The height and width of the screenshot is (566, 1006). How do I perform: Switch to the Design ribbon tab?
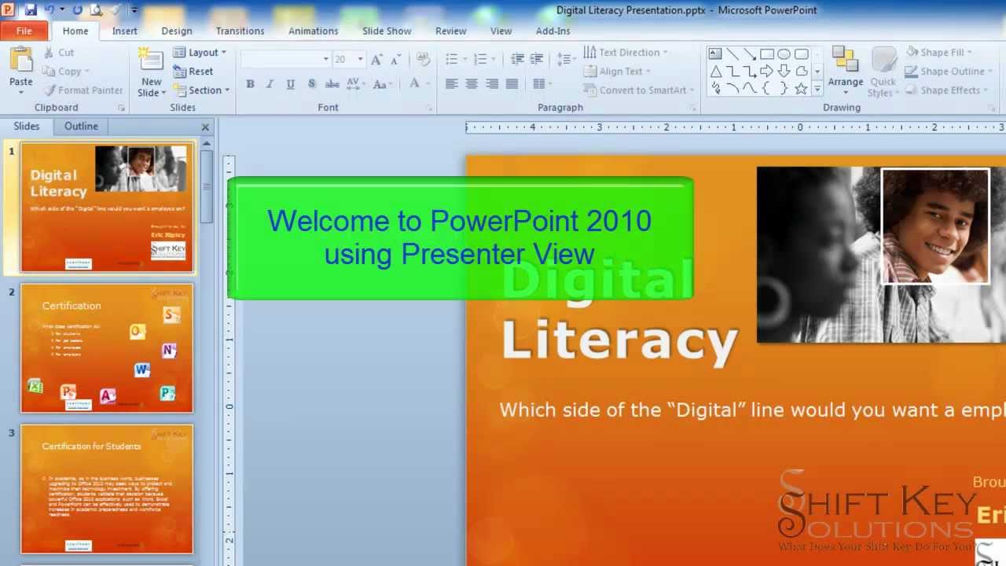(176, 31)
